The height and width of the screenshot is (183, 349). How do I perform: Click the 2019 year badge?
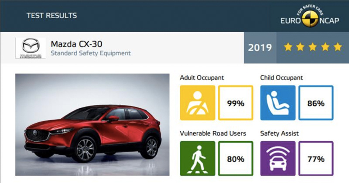coord(260,48)
